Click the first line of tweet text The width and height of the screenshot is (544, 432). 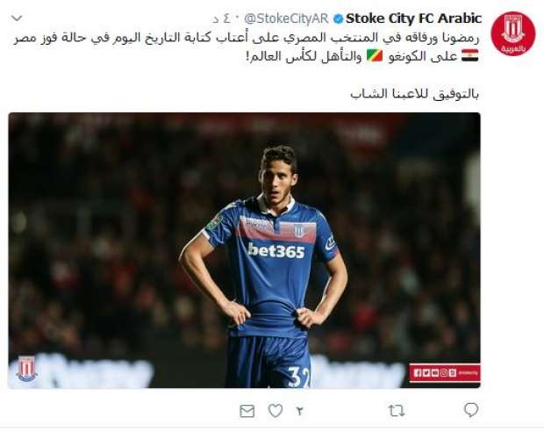click(247, 39)
